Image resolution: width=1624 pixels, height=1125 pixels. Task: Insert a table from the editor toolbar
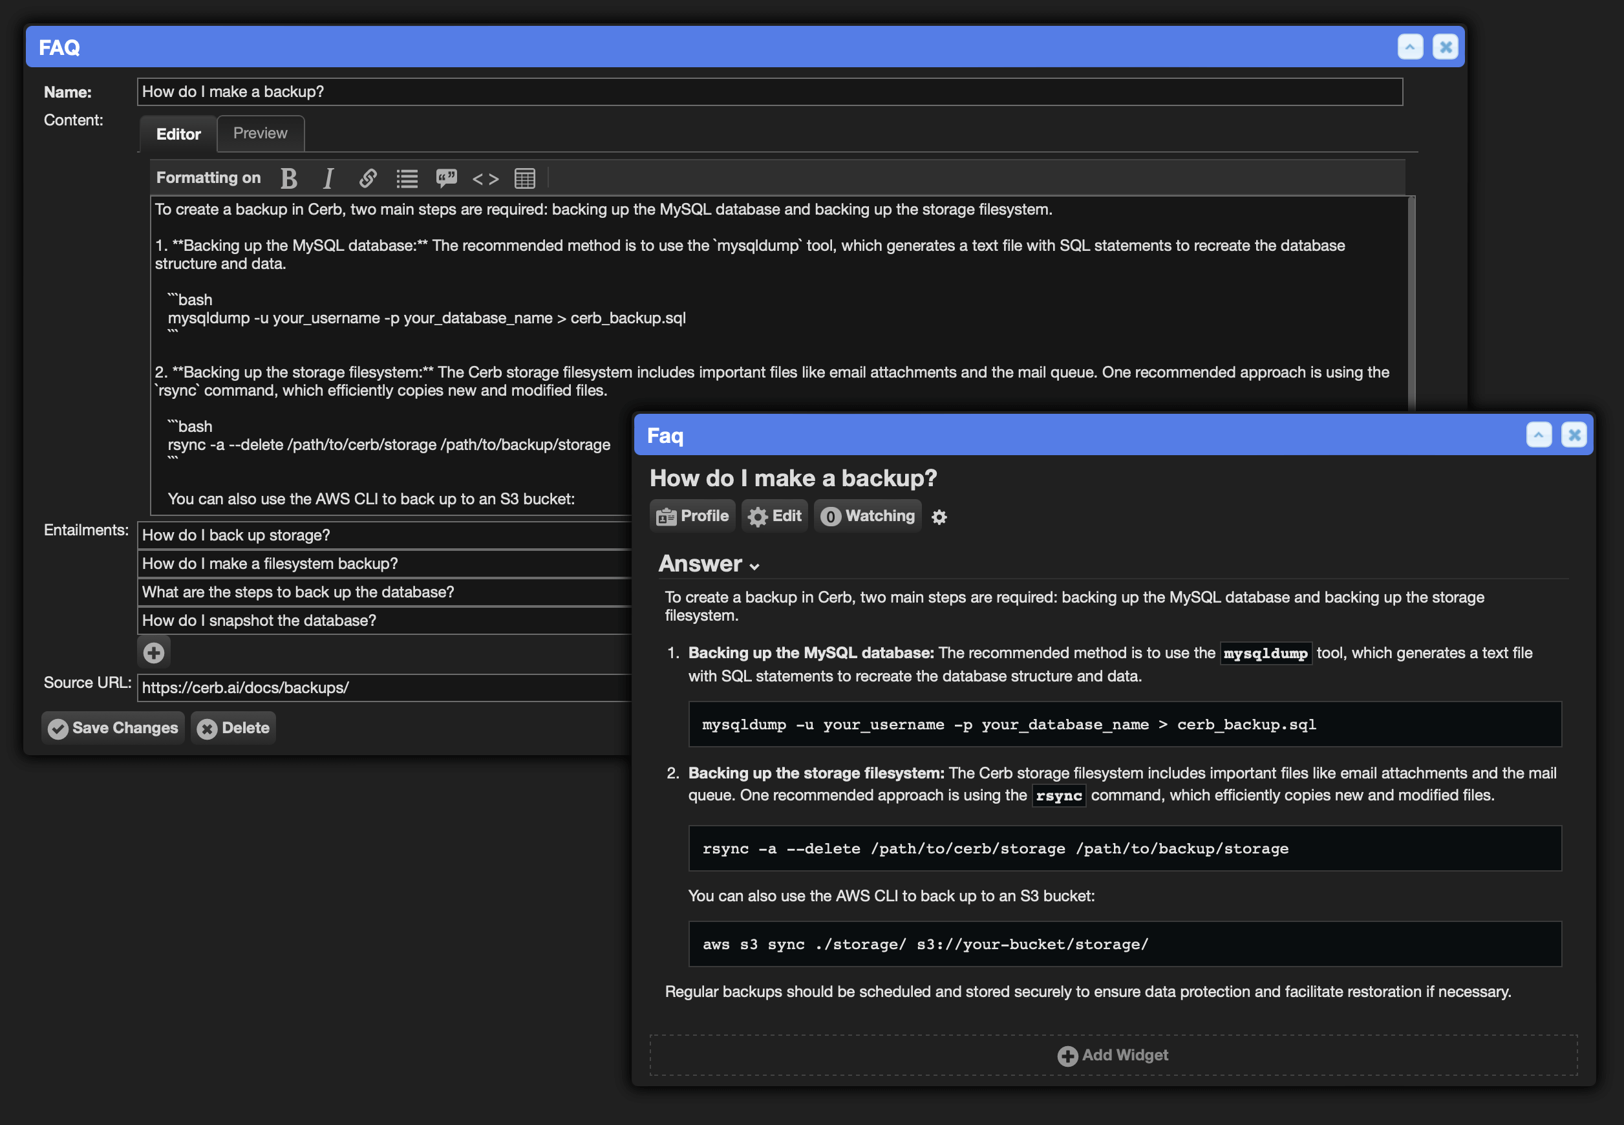[525, 178]
